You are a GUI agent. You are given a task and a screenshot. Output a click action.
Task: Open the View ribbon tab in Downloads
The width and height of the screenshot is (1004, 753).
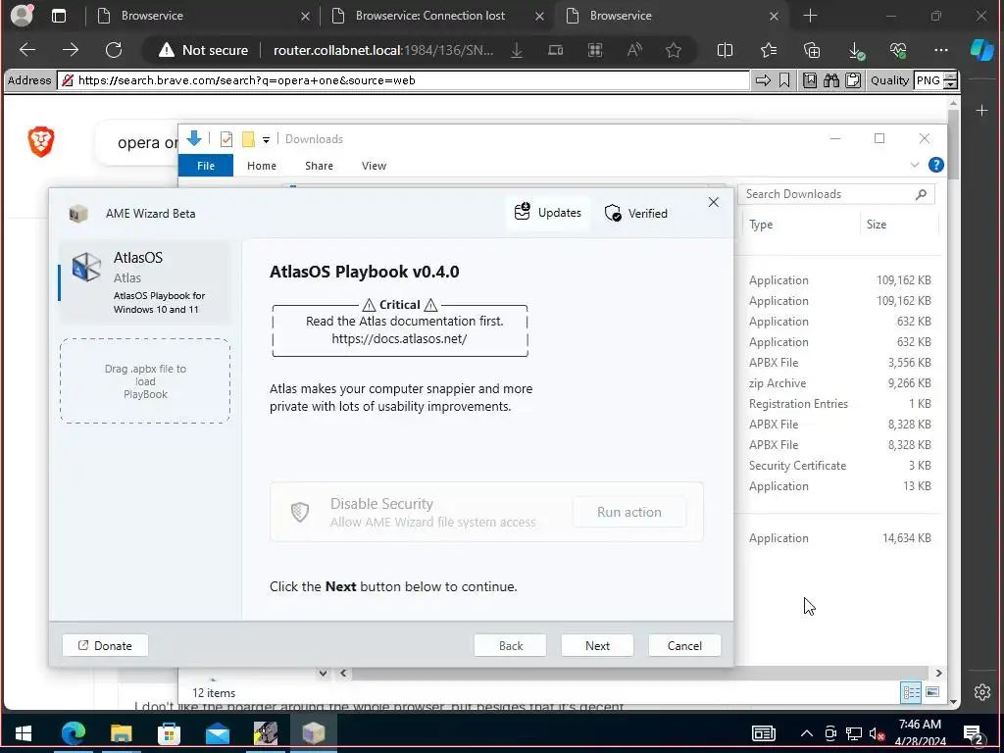(x=374, y=165)
